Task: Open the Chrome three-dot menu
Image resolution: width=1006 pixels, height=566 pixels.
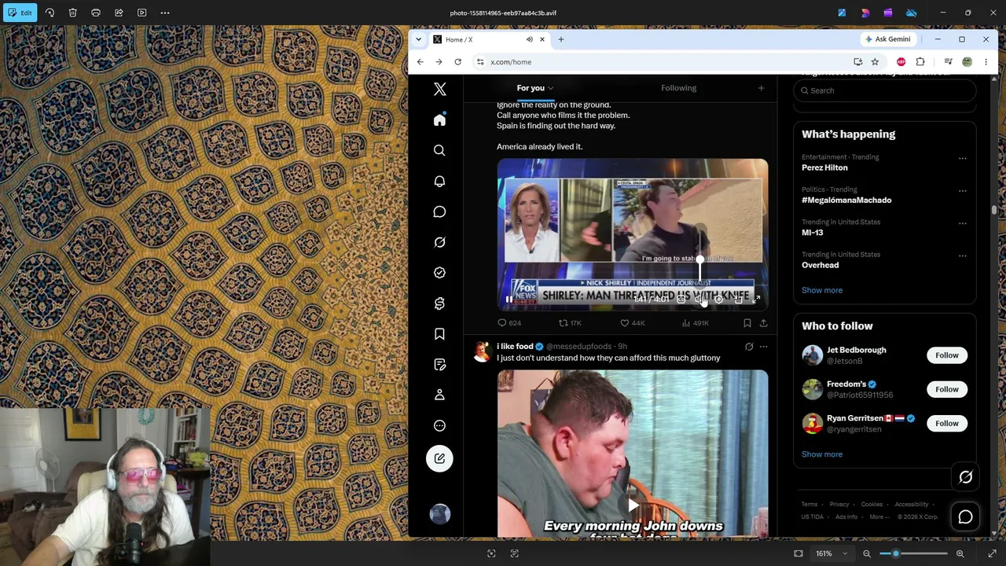Action: pos(986,62)
